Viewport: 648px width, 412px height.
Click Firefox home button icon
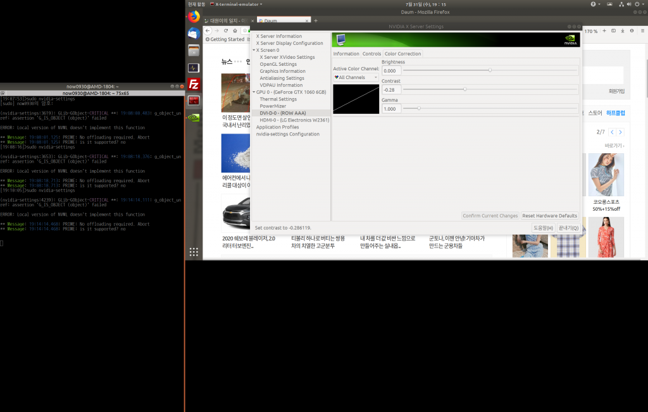click(x=235, y=30)
